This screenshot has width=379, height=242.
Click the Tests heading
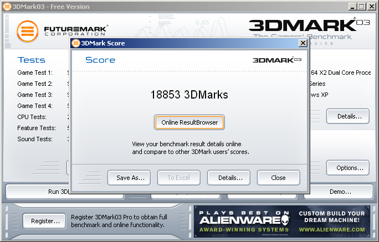pyautogui.click(x=32, y=60)
